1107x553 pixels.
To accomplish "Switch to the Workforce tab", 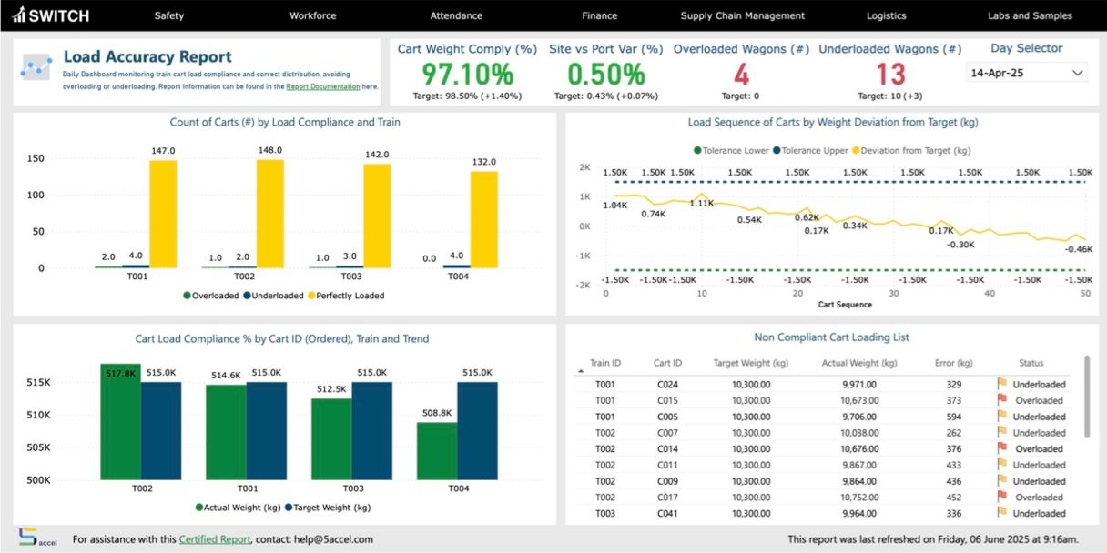I will click(312, 15).
